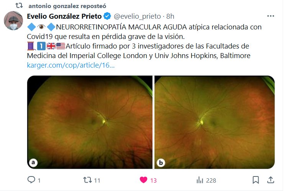Open the @evelio_prieto handle
The height and width of the screenshot is (191, 285).
[137, 16]
